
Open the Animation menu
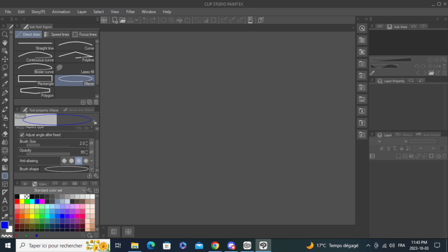click(61, 12)
